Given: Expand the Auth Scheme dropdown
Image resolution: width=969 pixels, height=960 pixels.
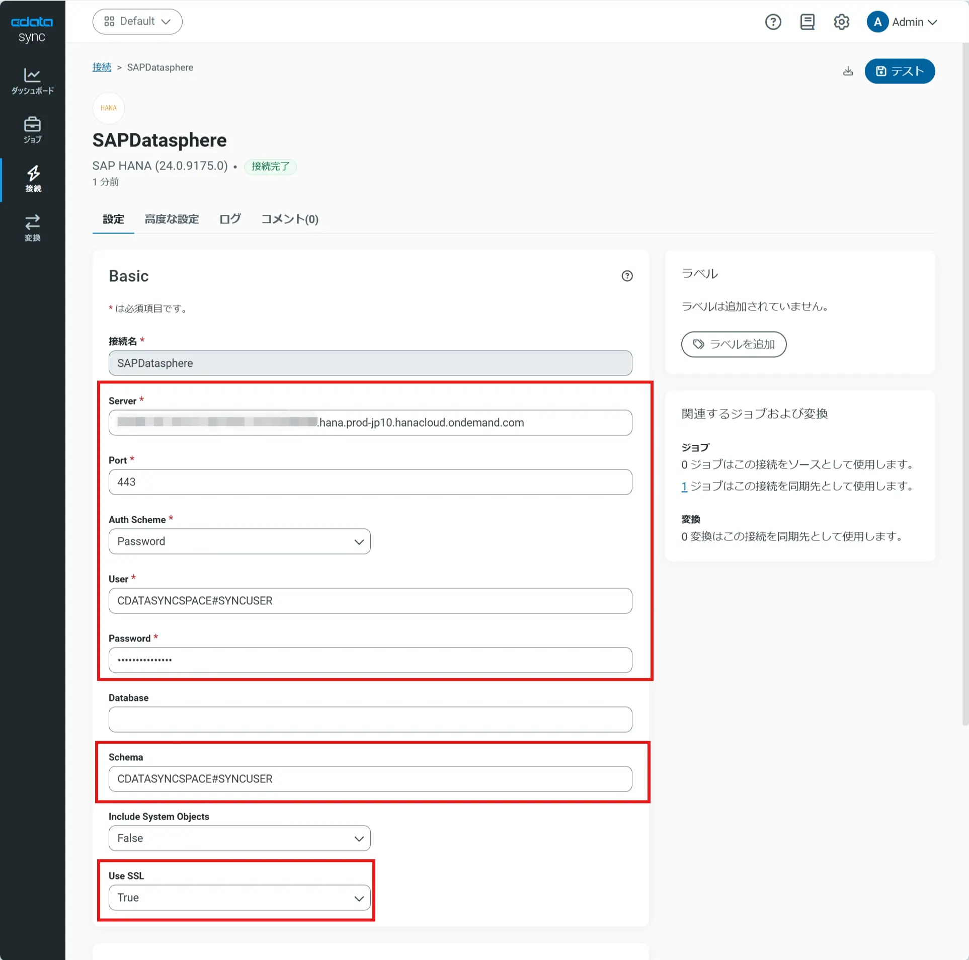Looking at the screenshot, I should 239,541.
